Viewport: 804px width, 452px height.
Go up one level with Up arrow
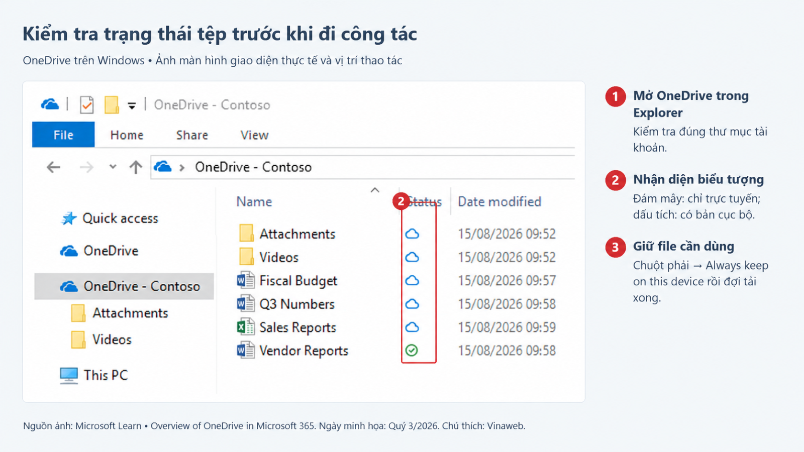click(136, 167)
